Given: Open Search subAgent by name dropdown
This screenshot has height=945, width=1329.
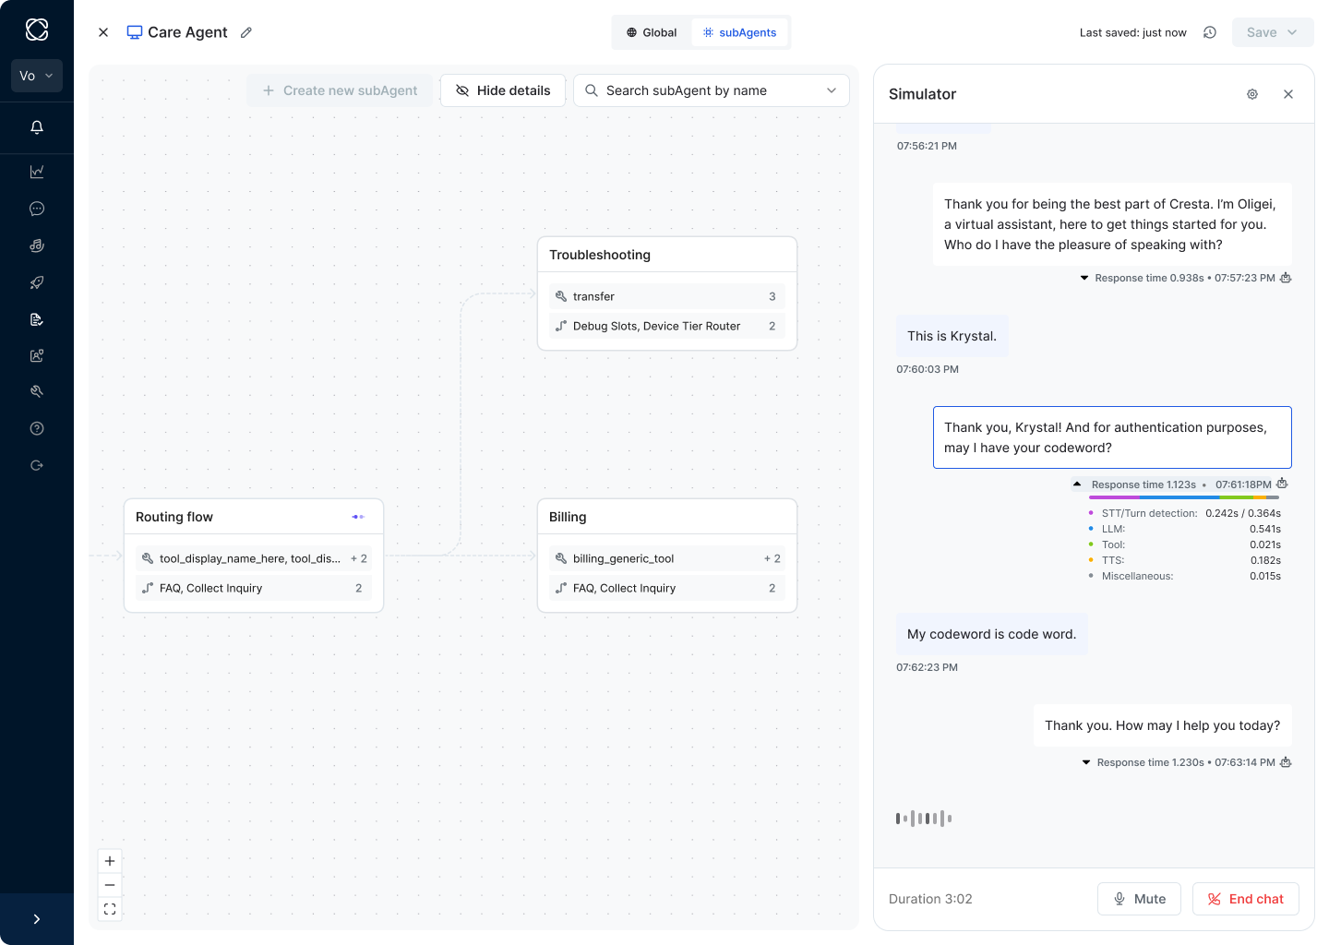Looking at the screenshot, I should pos(712,90).
